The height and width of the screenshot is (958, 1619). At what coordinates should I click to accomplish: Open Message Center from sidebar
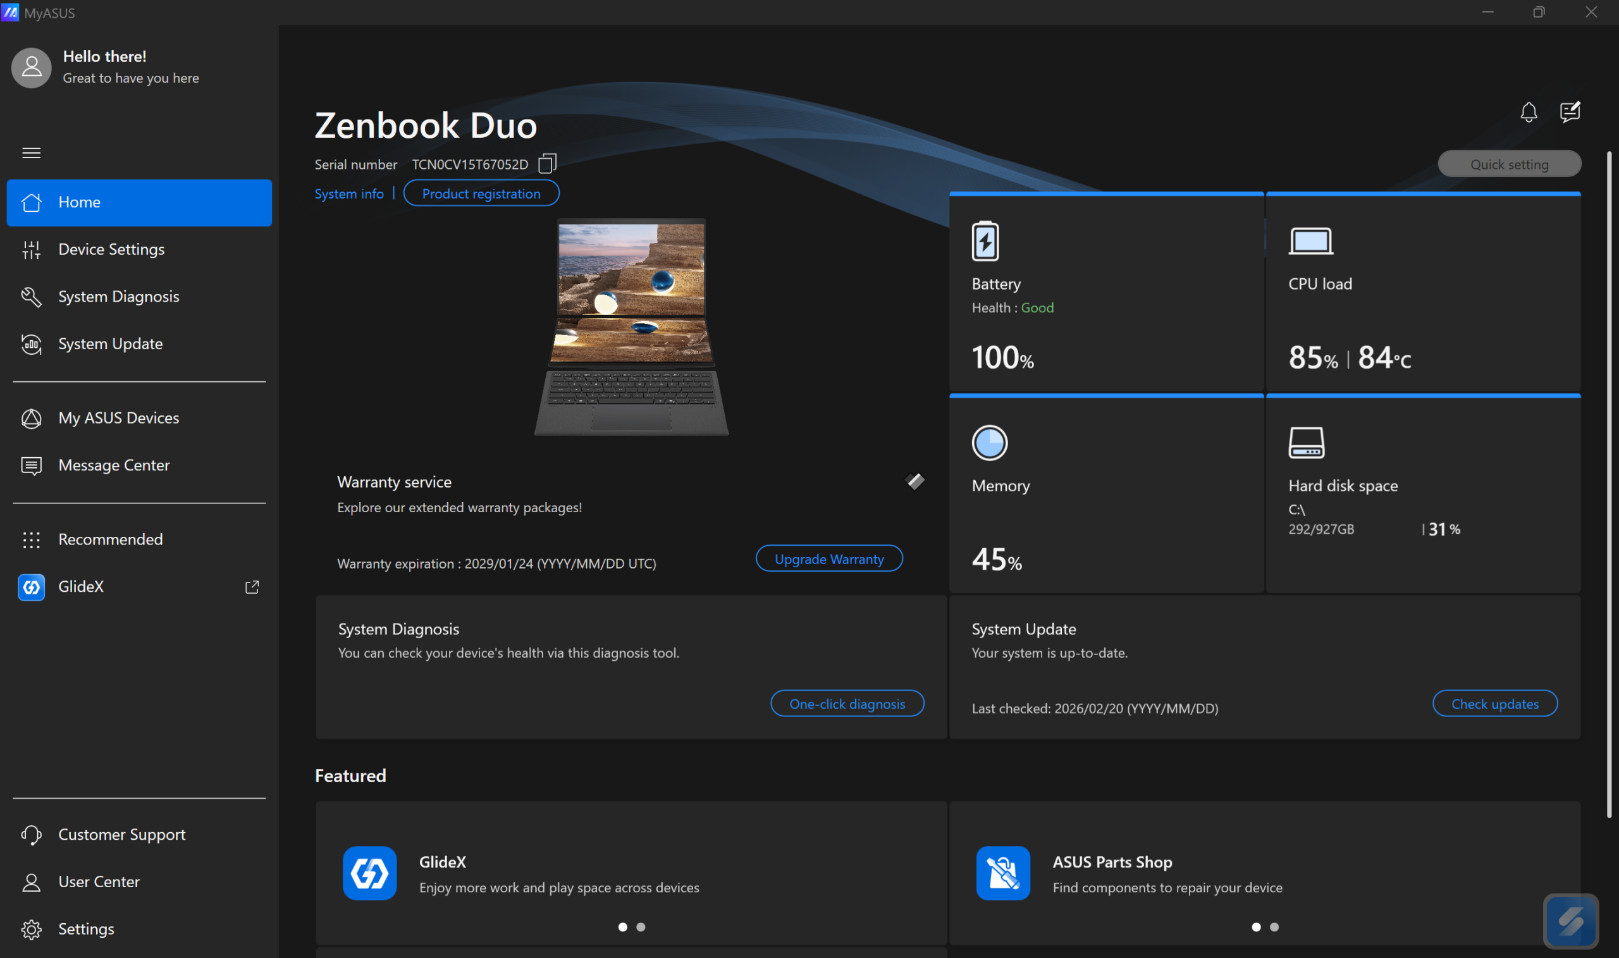(114, 465)
